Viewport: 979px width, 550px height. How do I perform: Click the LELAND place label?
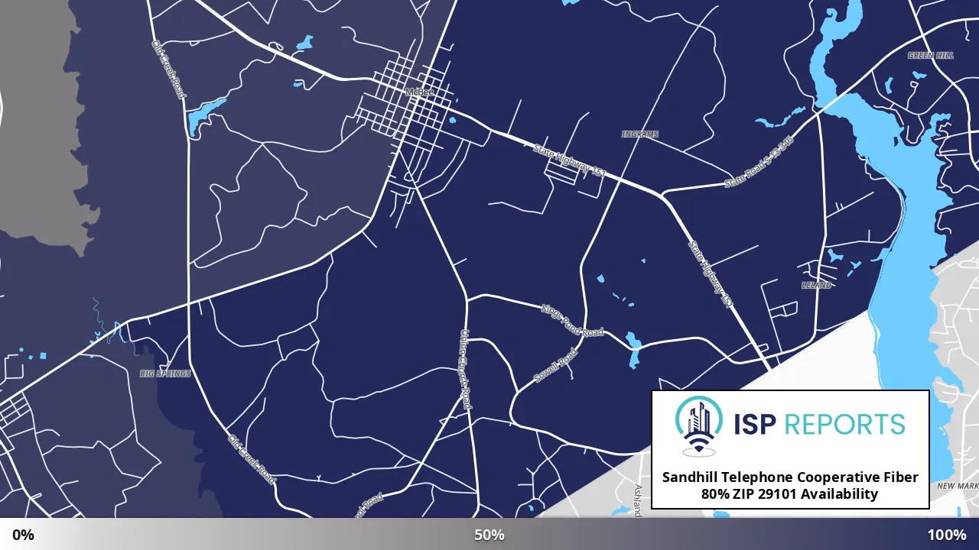pyautogui.click(x=816, y=285)
